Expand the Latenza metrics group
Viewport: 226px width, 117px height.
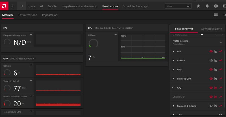coord(173,60)
